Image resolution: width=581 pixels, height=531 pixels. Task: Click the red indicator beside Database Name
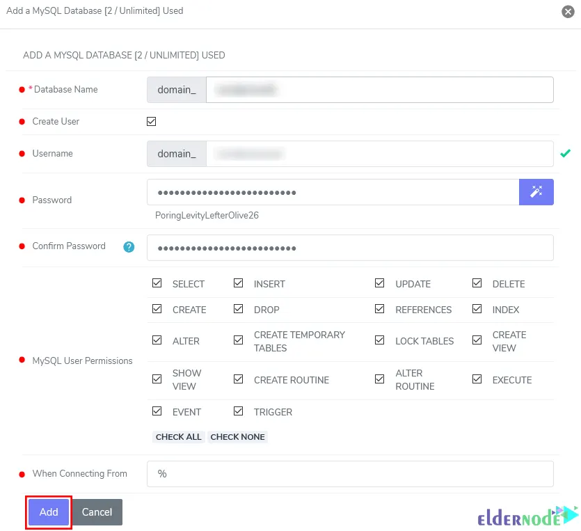click(20, 89)
